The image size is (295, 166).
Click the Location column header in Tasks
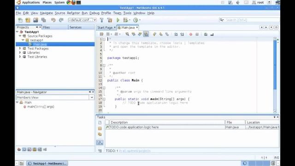[x=262, y=122]
